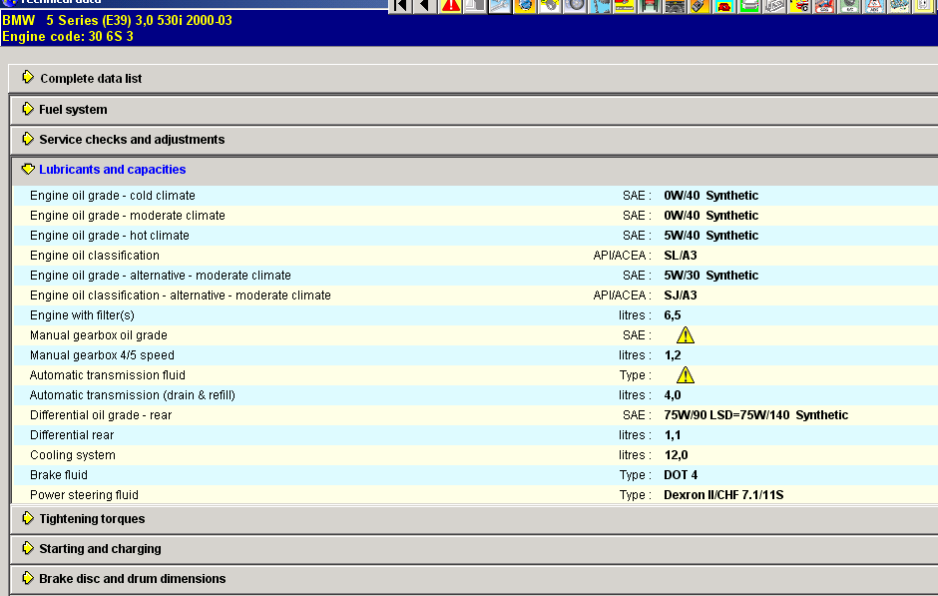The width and height of the screenshot is (938, 596).
Task: Select the '12,0' litres cooling system value
Action: pos(676,455)
